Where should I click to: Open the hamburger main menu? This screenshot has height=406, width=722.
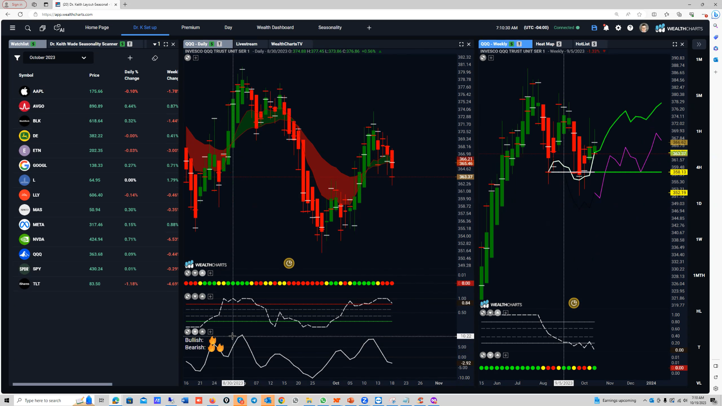(x=12, y=28)
